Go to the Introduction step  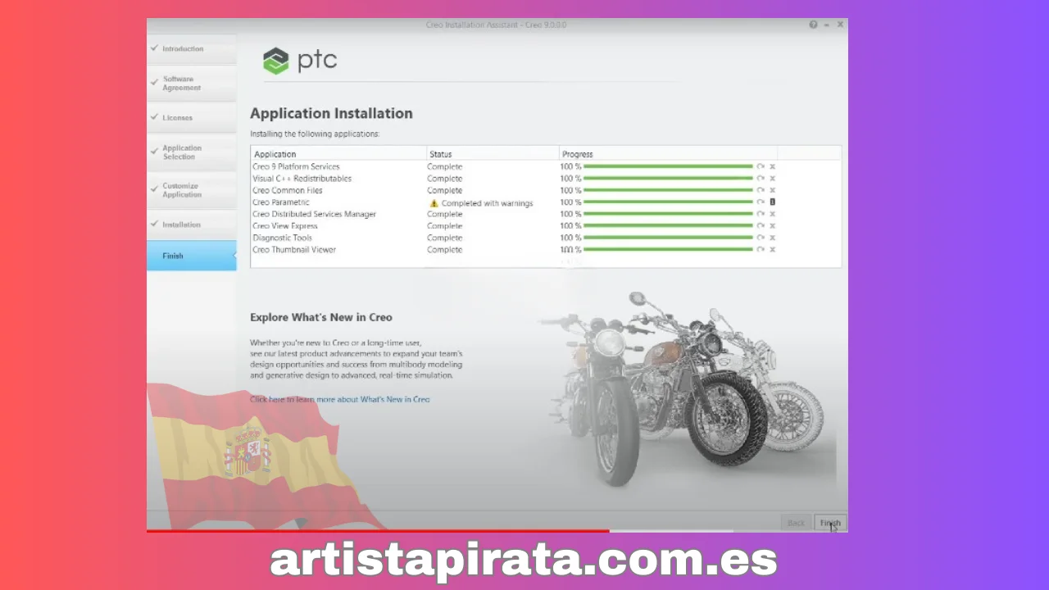[x=192, y=49]
